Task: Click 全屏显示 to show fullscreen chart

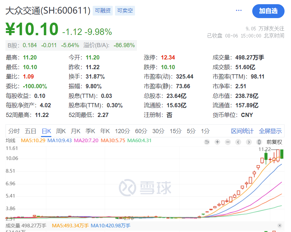Action: pyautogui.click(x=270, y=131)
